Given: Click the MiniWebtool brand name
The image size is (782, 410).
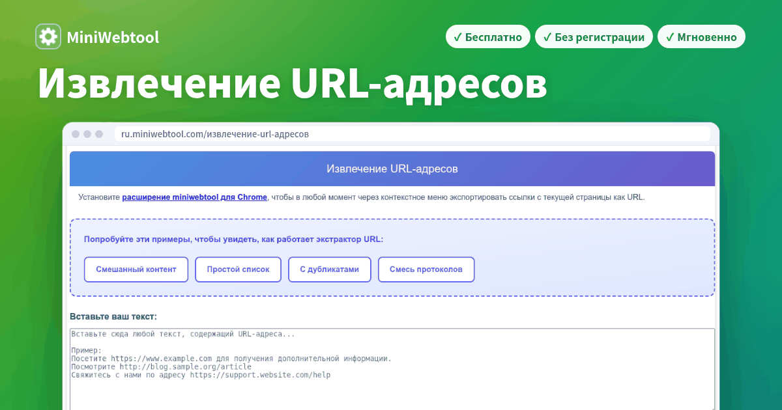Looking at the screenshot, I should (x=113, y=38).
